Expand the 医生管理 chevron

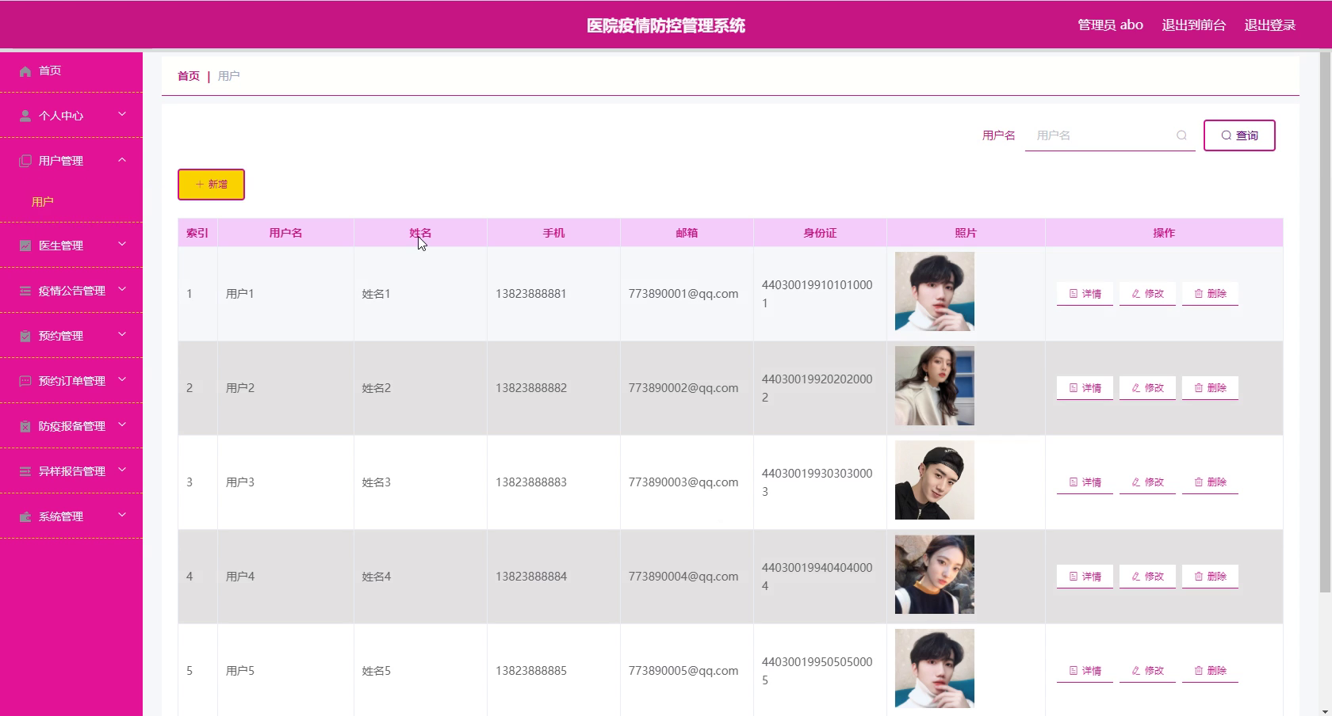122,245
